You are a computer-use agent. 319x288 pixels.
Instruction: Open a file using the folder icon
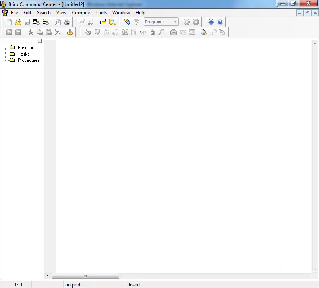18,22
